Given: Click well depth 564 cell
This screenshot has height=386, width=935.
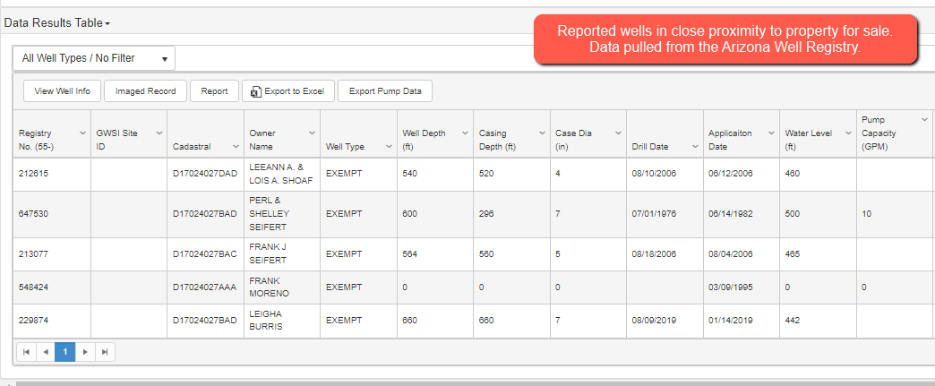Looking at the screenshot, I should click(435, 254).
